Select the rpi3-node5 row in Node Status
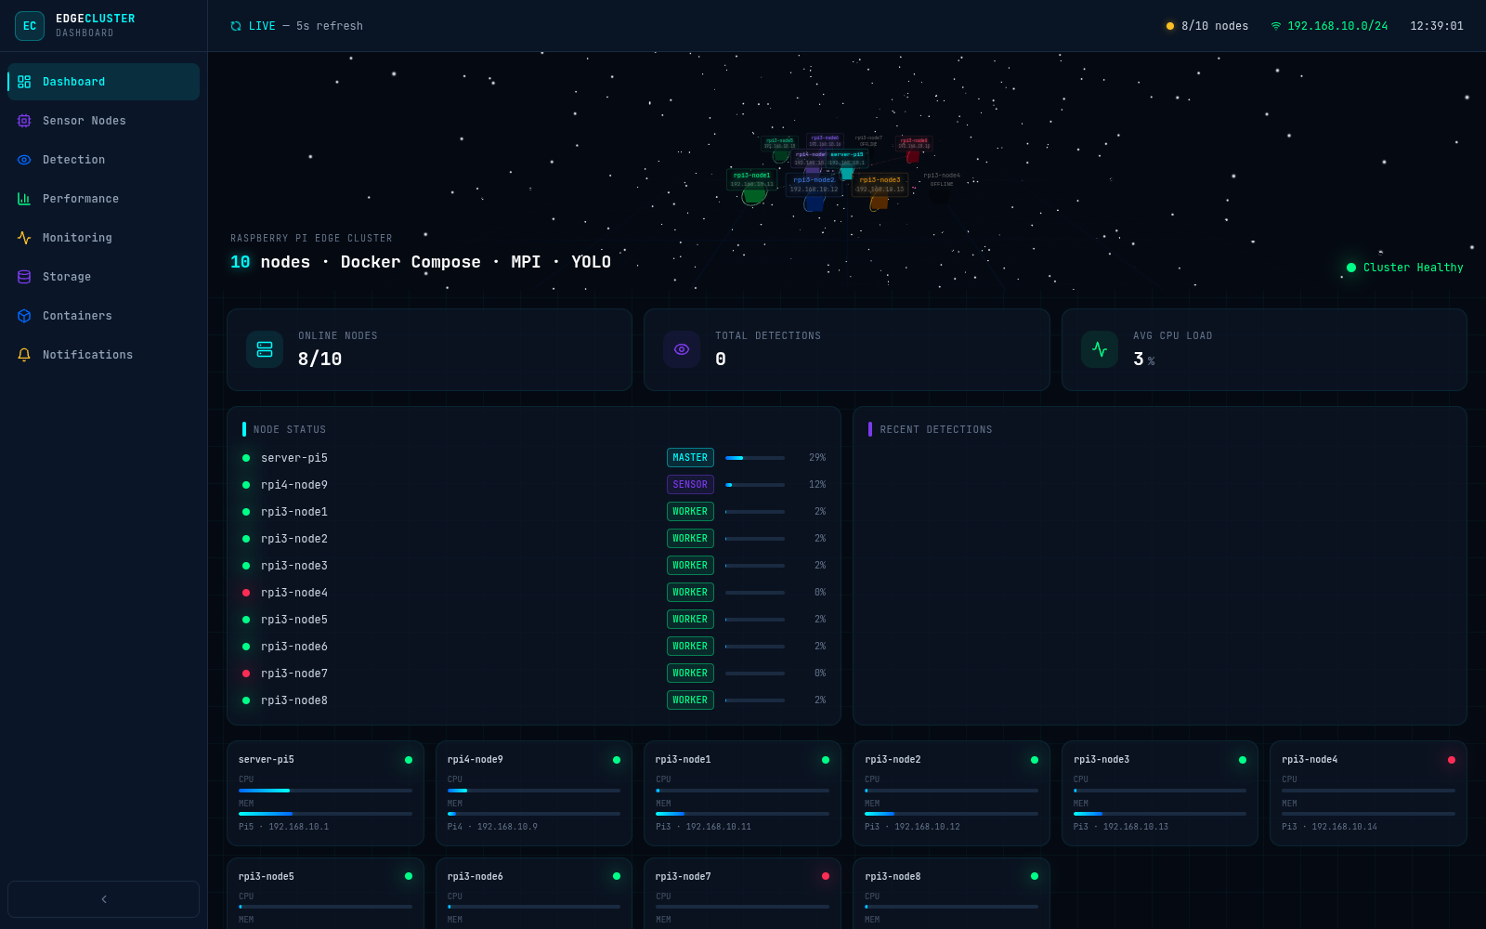This screenshot has width=1486, height=929. pyautogui.click(x=534, y=620)
